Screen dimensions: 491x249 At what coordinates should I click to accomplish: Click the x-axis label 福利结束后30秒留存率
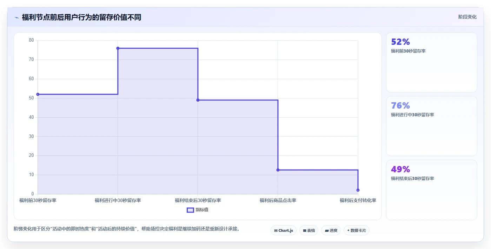pyautogui.click(x=198, y=201)
